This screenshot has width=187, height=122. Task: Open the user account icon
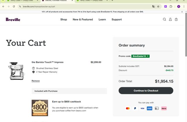(x=170, y=20)
